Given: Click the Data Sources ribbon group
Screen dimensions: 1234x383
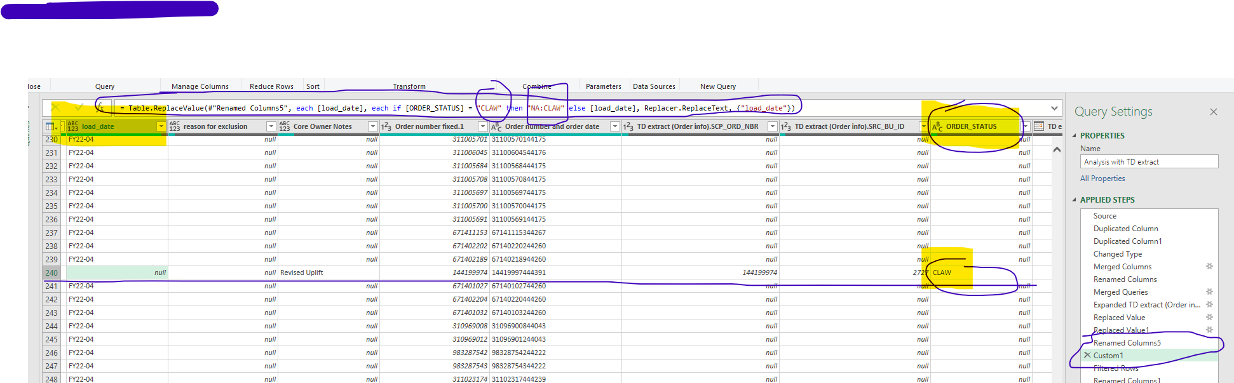Looking at the screenshot, I should tap(654, 86).
